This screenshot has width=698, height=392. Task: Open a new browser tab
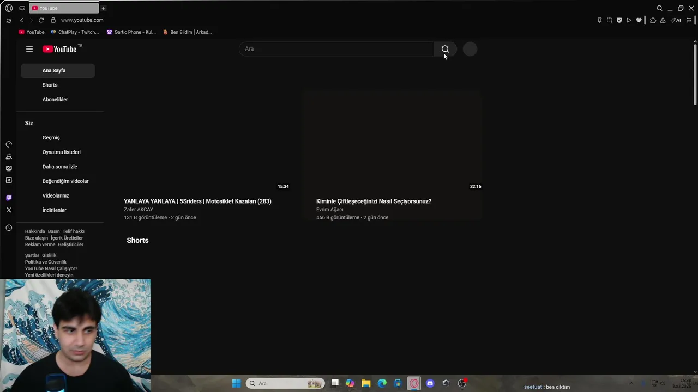pos(103,8)
